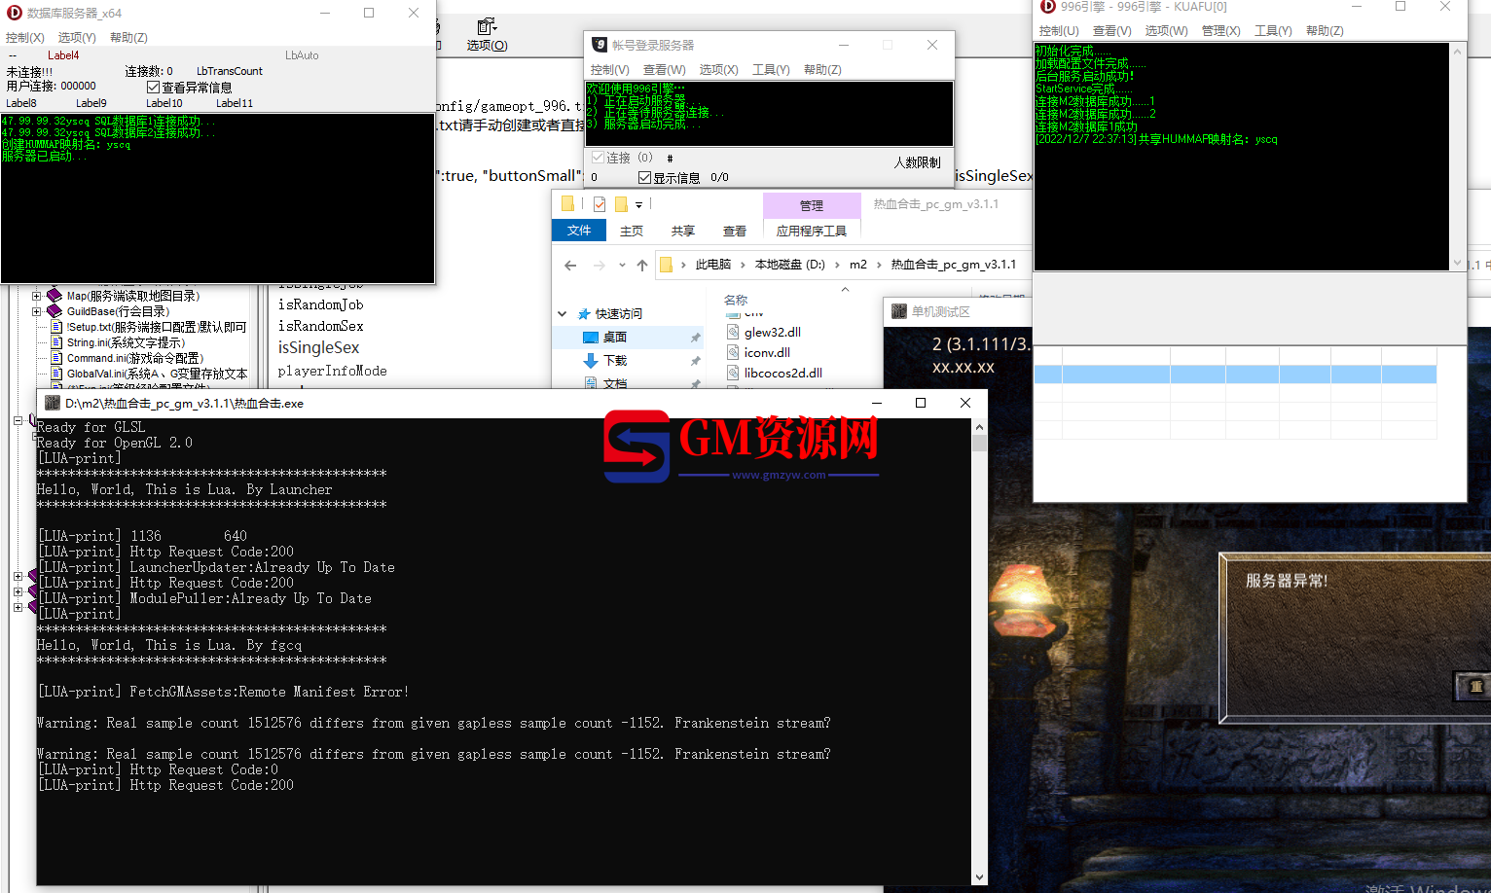This screenshot has height=893, width=1491.
Task: Click the 单机测试区 game window icon
Action: [x=899, y=311]
